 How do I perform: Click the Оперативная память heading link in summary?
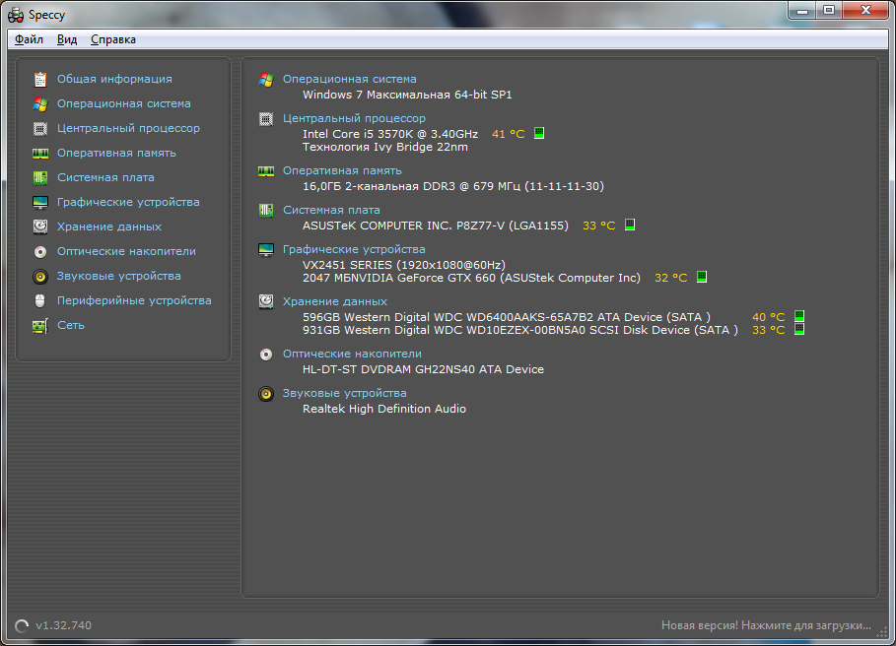[x=342, y=170]
